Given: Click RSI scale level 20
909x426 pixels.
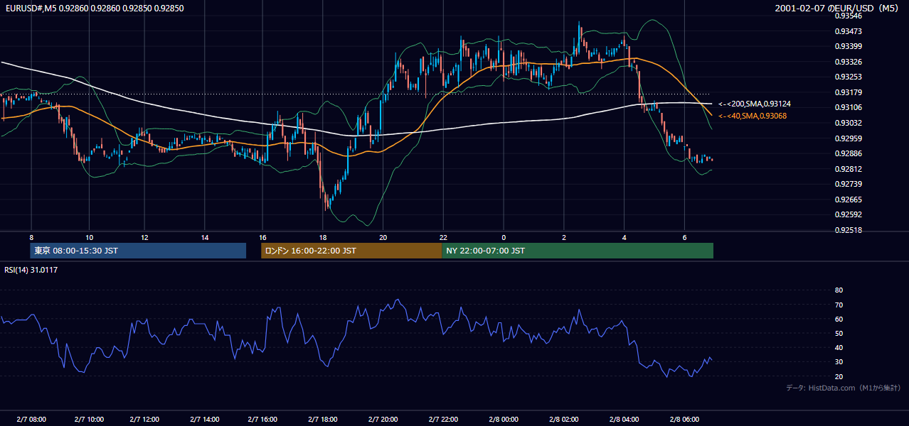Looking at the screenshot, I should (839, 376).
